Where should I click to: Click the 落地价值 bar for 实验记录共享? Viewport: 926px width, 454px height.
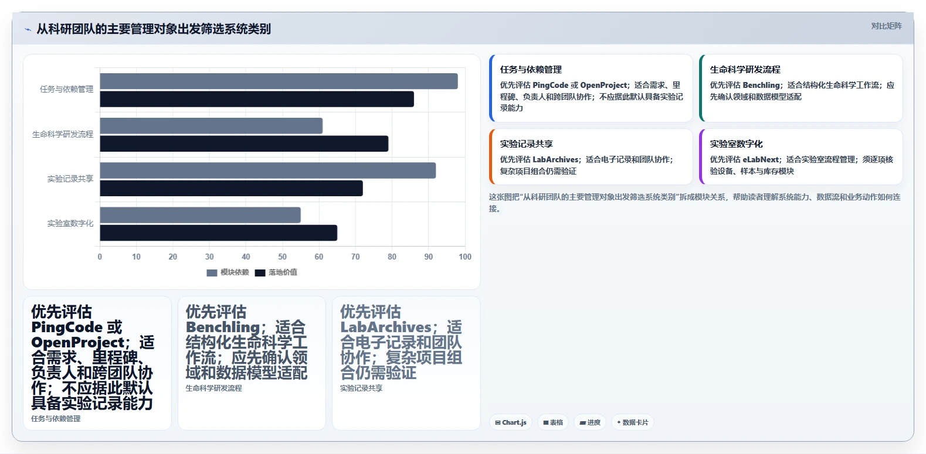[x=231, y=188]
